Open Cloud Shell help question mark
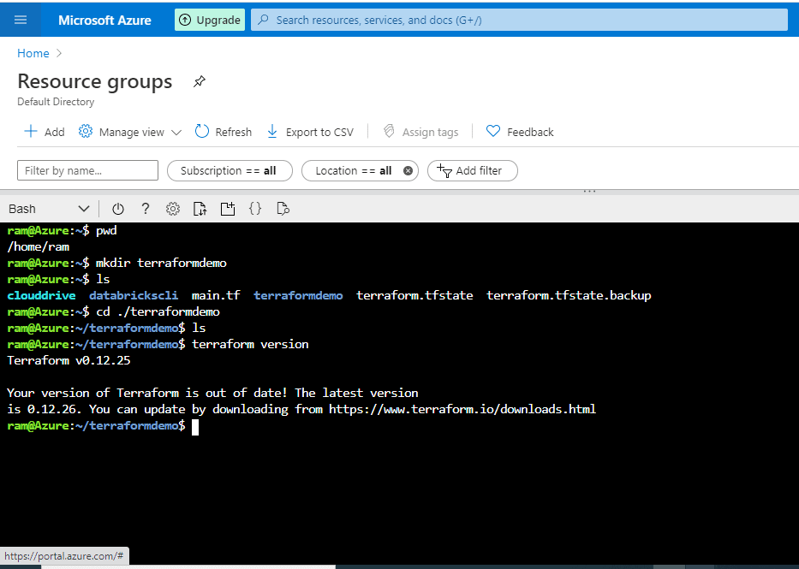Screen dimensions: 799x569 [x=146, y=209]
